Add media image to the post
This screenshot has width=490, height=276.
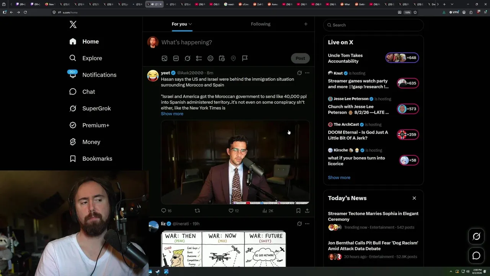164,58
